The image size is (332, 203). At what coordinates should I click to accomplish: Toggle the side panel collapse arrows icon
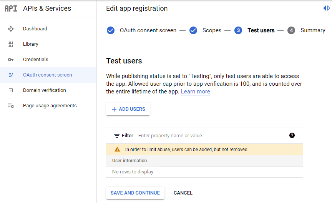coord(326,8)
